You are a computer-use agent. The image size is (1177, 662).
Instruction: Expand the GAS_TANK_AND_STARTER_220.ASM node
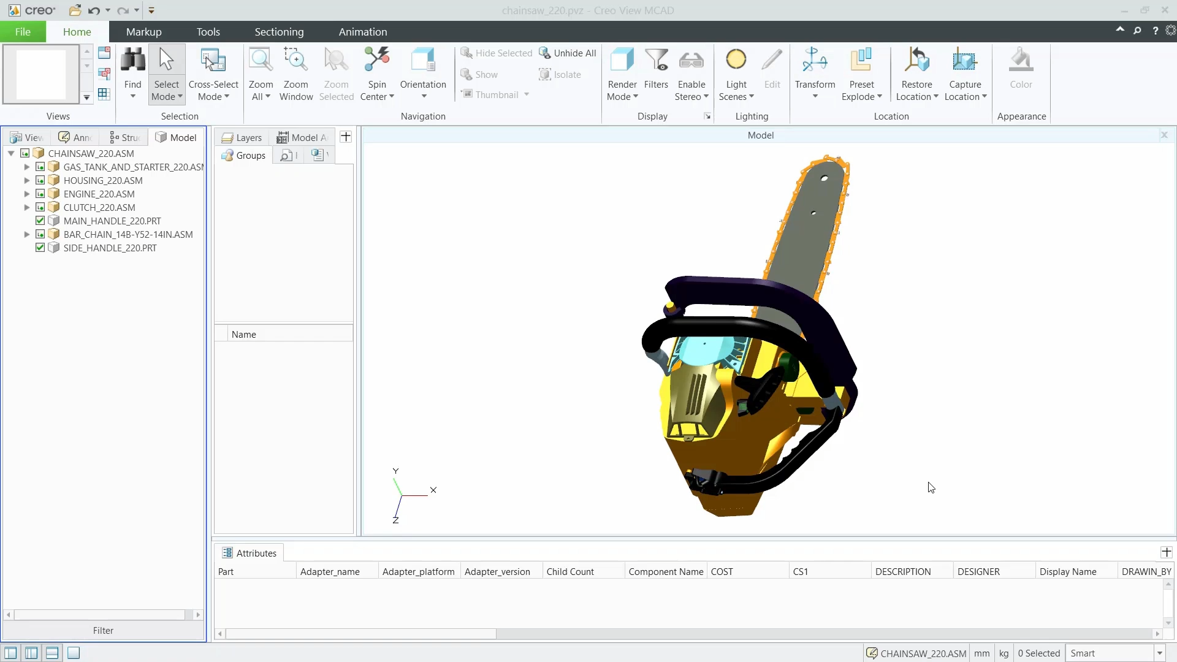point(26,167)
